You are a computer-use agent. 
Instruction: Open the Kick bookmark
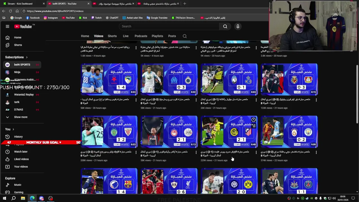tap(83, 18)
